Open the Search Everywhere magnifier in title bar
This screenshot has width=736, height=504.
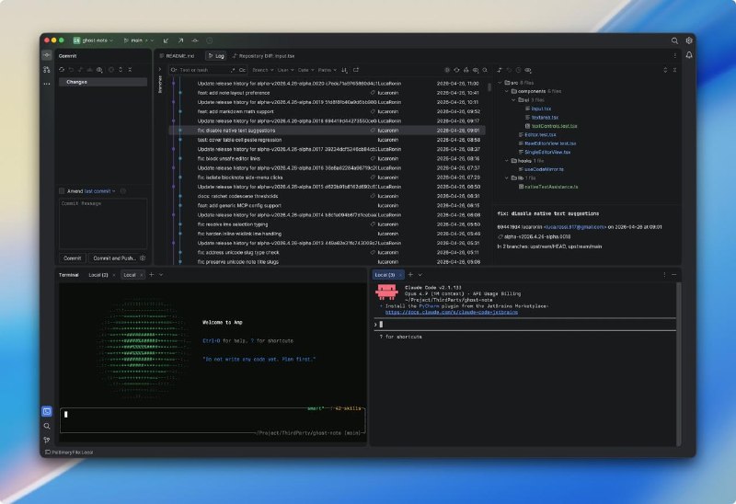tap(674, 40)
